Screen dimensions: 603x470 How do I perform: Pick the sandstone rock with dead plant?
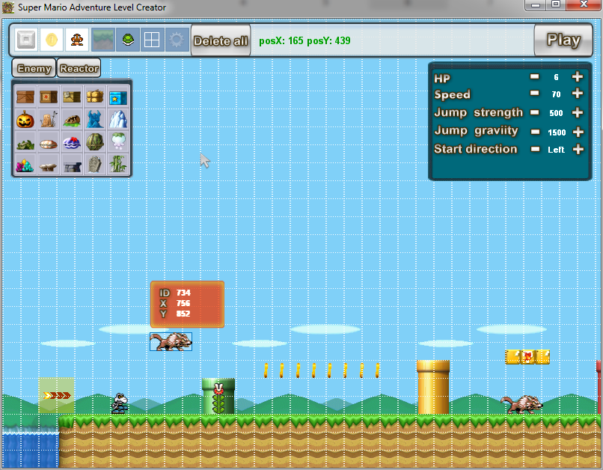point(49,120)
